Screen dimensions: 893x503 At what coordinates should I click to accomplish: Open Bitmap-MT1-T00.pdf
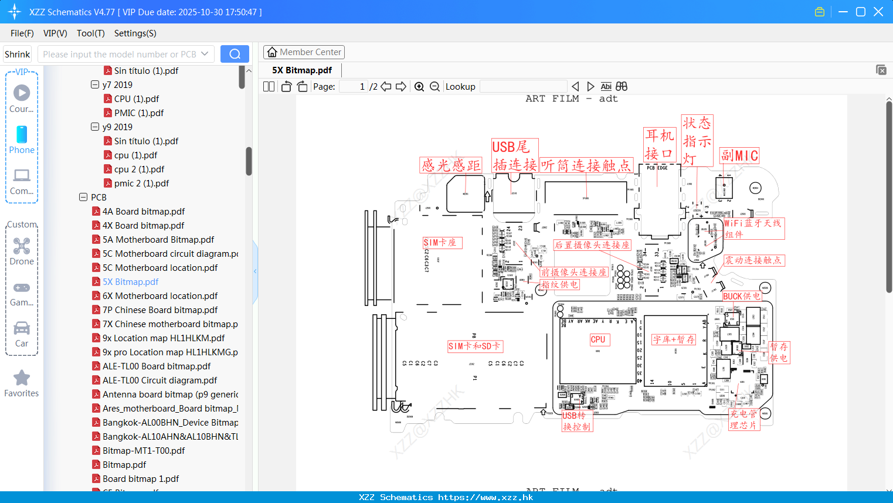coord(144,450)
